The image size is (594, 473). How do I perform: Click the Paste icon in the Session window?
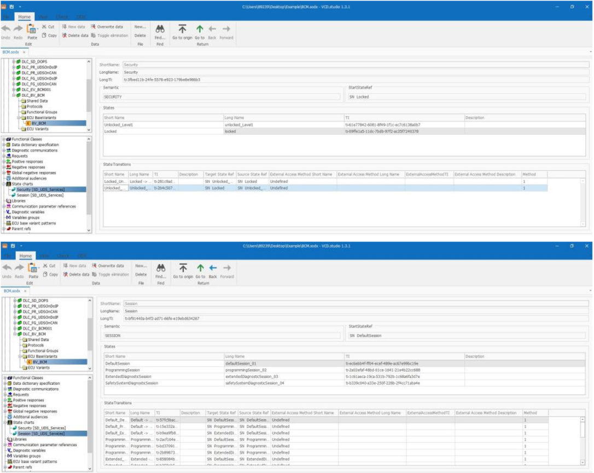click(33, 268)
